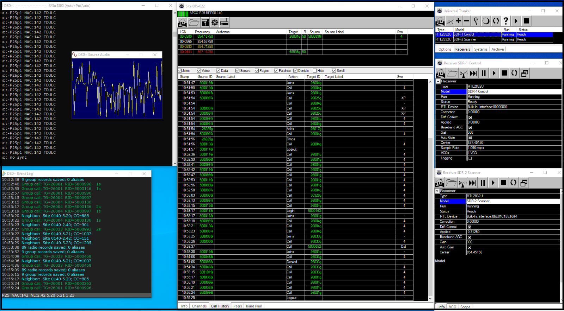Click the plus icon in Universal Trunker toolbar
The height and width of the screenshot is (311, 564).
click(458, 21)
